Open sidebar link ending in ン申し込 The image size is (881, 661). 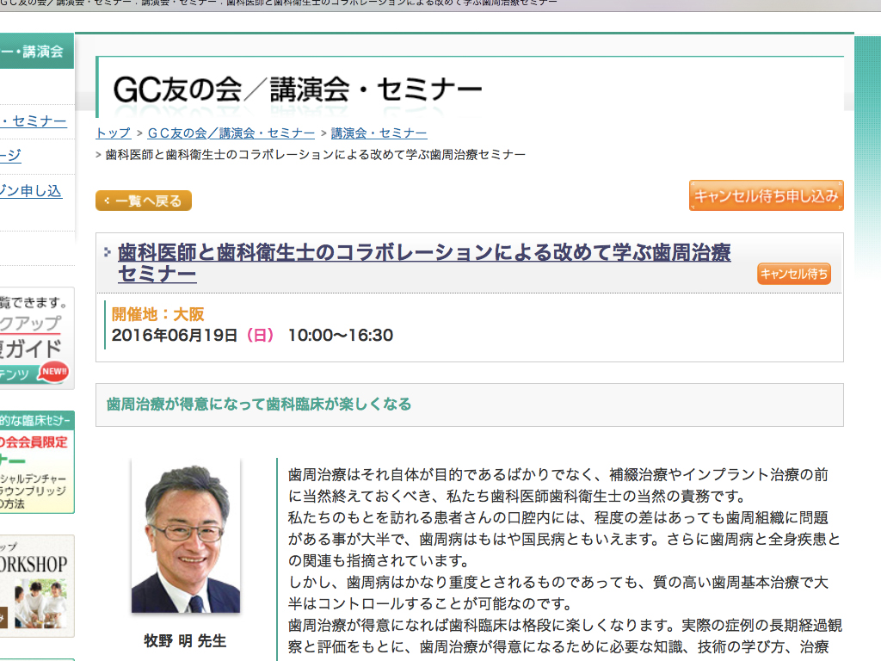coord(30,191)
